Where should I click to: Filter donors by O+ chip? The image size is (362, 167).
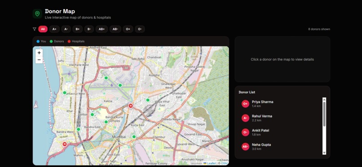128,29
